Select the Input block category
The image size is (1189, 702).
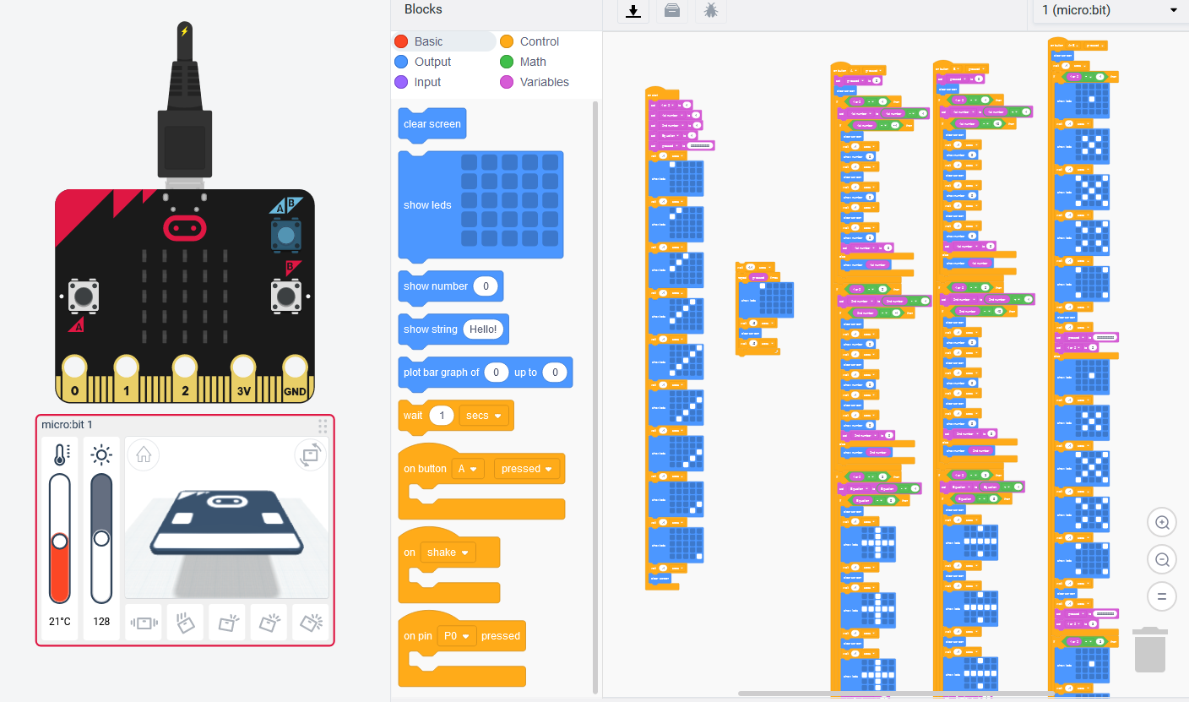tap(429, 81)
